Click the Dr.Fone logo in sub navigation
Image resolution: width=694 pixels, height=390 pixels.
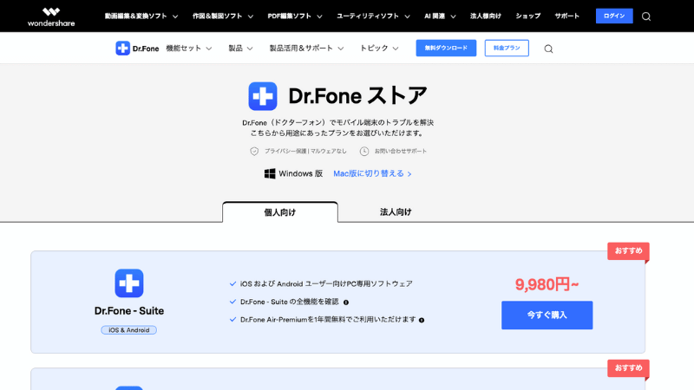[137, 49]
